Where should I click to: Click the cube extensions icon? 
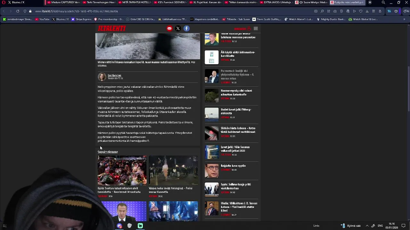(396, 11)
